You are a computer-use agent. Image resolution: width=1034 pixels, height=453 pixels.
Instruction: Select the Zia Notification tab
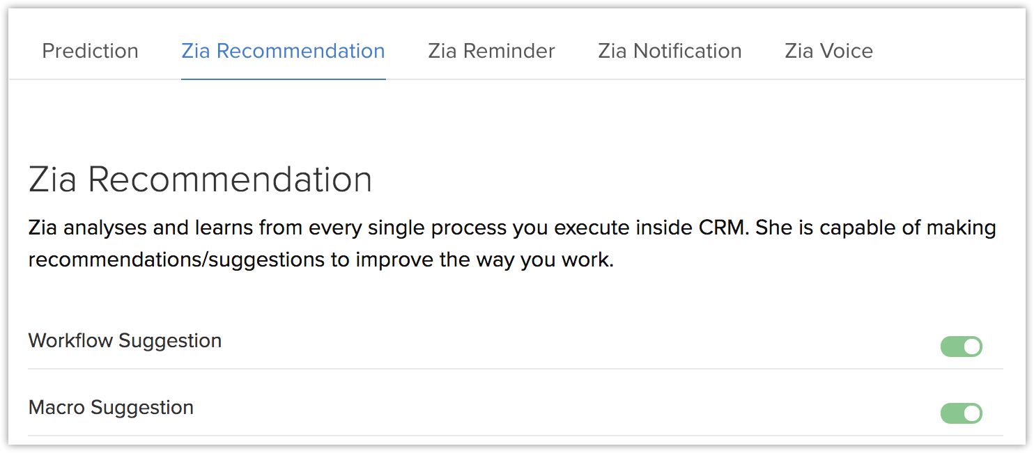[x=670, y=51]
